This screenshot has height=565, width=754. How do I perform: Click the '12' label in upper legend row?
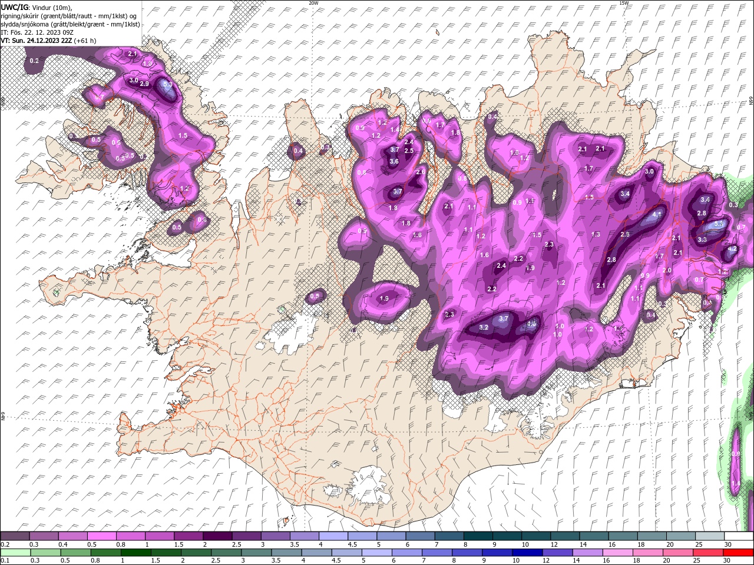tap(554, 544)
